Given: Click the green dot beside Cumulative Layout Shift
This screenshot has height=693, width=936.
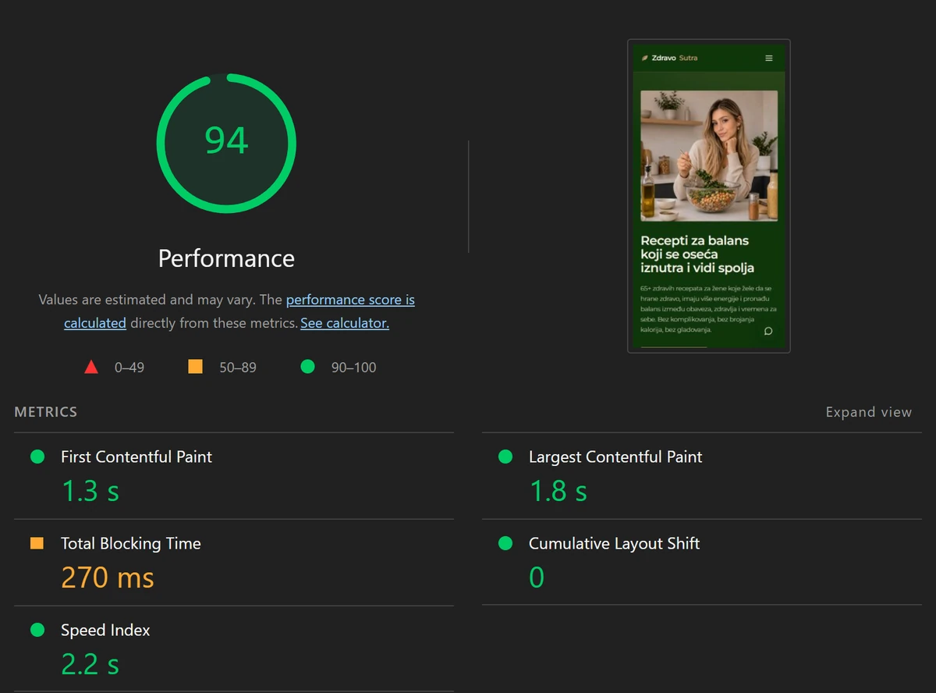Looking at the screenshot, I should coord(505,543).
